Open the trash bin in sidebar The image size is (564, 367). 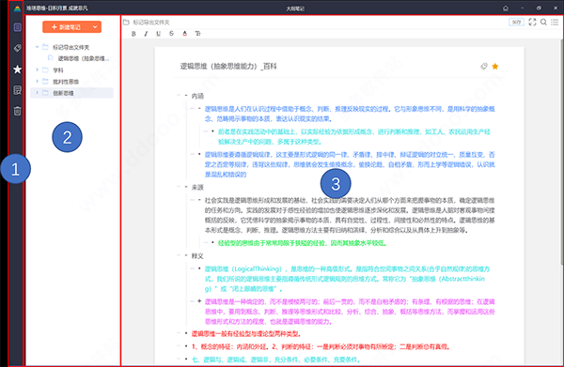17,111
